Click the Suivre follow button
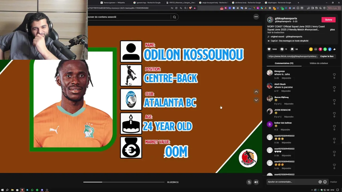The image size is (342, 192). pyautogui.click(x=328, y=20)
